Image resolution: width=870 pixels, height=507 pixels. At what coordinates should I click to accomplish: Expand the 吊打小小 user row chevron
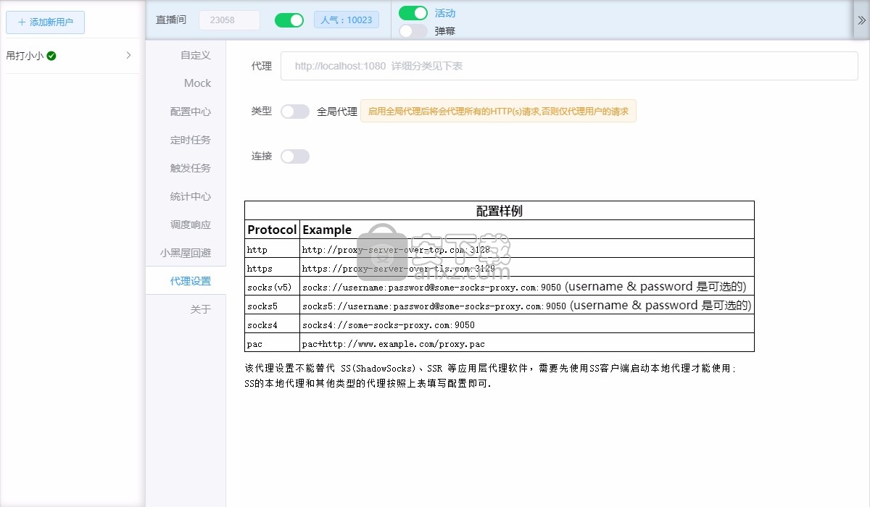click(x=128, y=55)
